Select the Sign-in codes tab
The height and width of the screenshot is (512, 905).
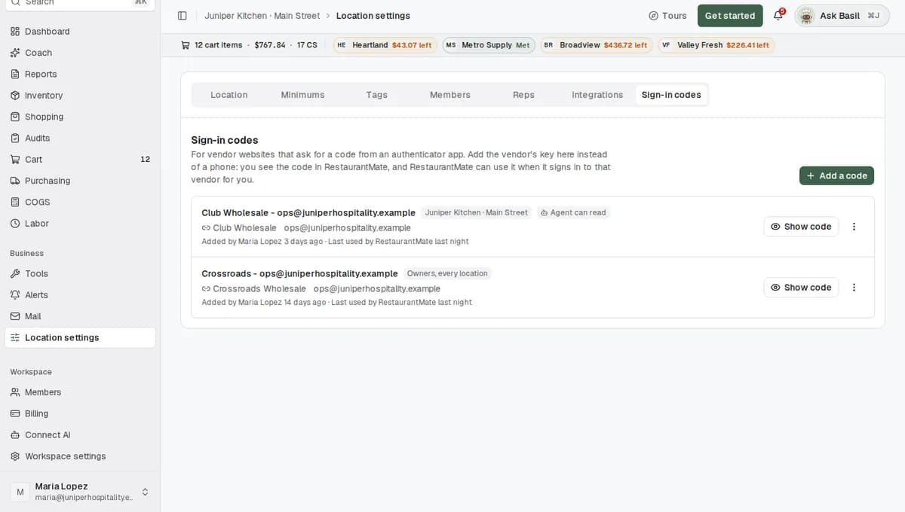(671, 95)
